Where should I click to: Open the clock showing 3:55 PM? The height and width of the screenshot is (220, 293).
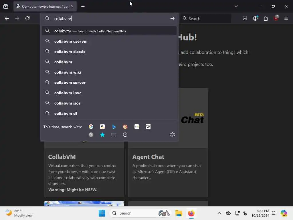260,213
